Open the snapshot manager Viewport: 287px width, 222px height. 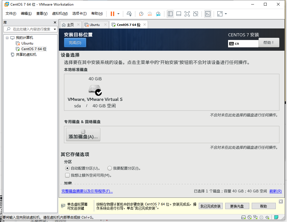pos(158,14)
